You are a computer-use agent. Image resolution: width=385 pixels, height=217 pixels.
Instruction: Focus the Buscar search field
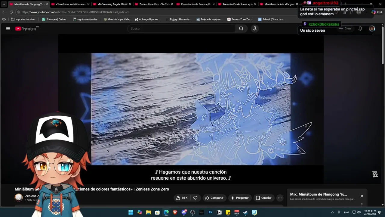pyautogui.click(x=181, y=29)
